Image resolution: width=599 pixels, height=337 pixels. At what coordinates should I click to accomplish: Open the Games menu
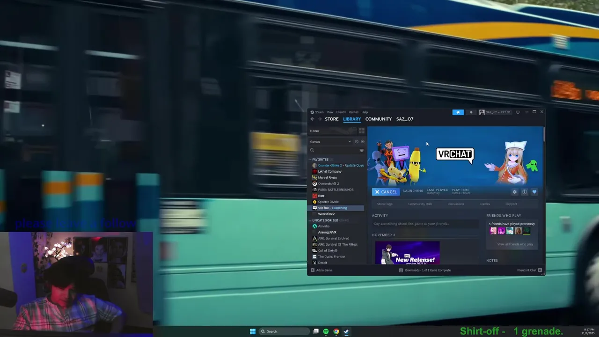(353, 112)
